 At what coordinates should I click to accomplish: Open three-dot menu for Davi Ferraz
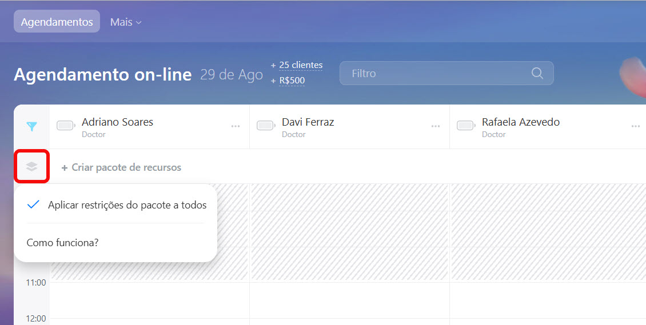[436, 126]
